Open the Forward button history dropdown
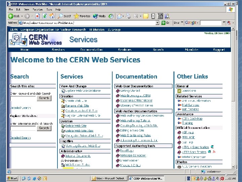Viewport: 242px width, 182px height. pos(32,16)
